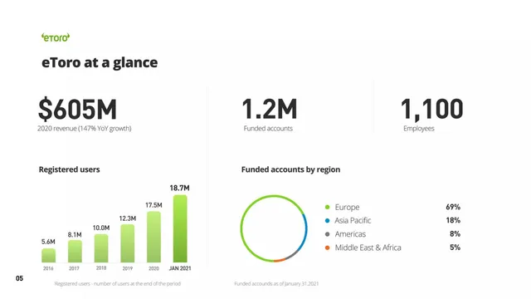531x299 pixels.
Task: Click the 'Asia Pacific' legend label
Action: click(x=353, y=221)
